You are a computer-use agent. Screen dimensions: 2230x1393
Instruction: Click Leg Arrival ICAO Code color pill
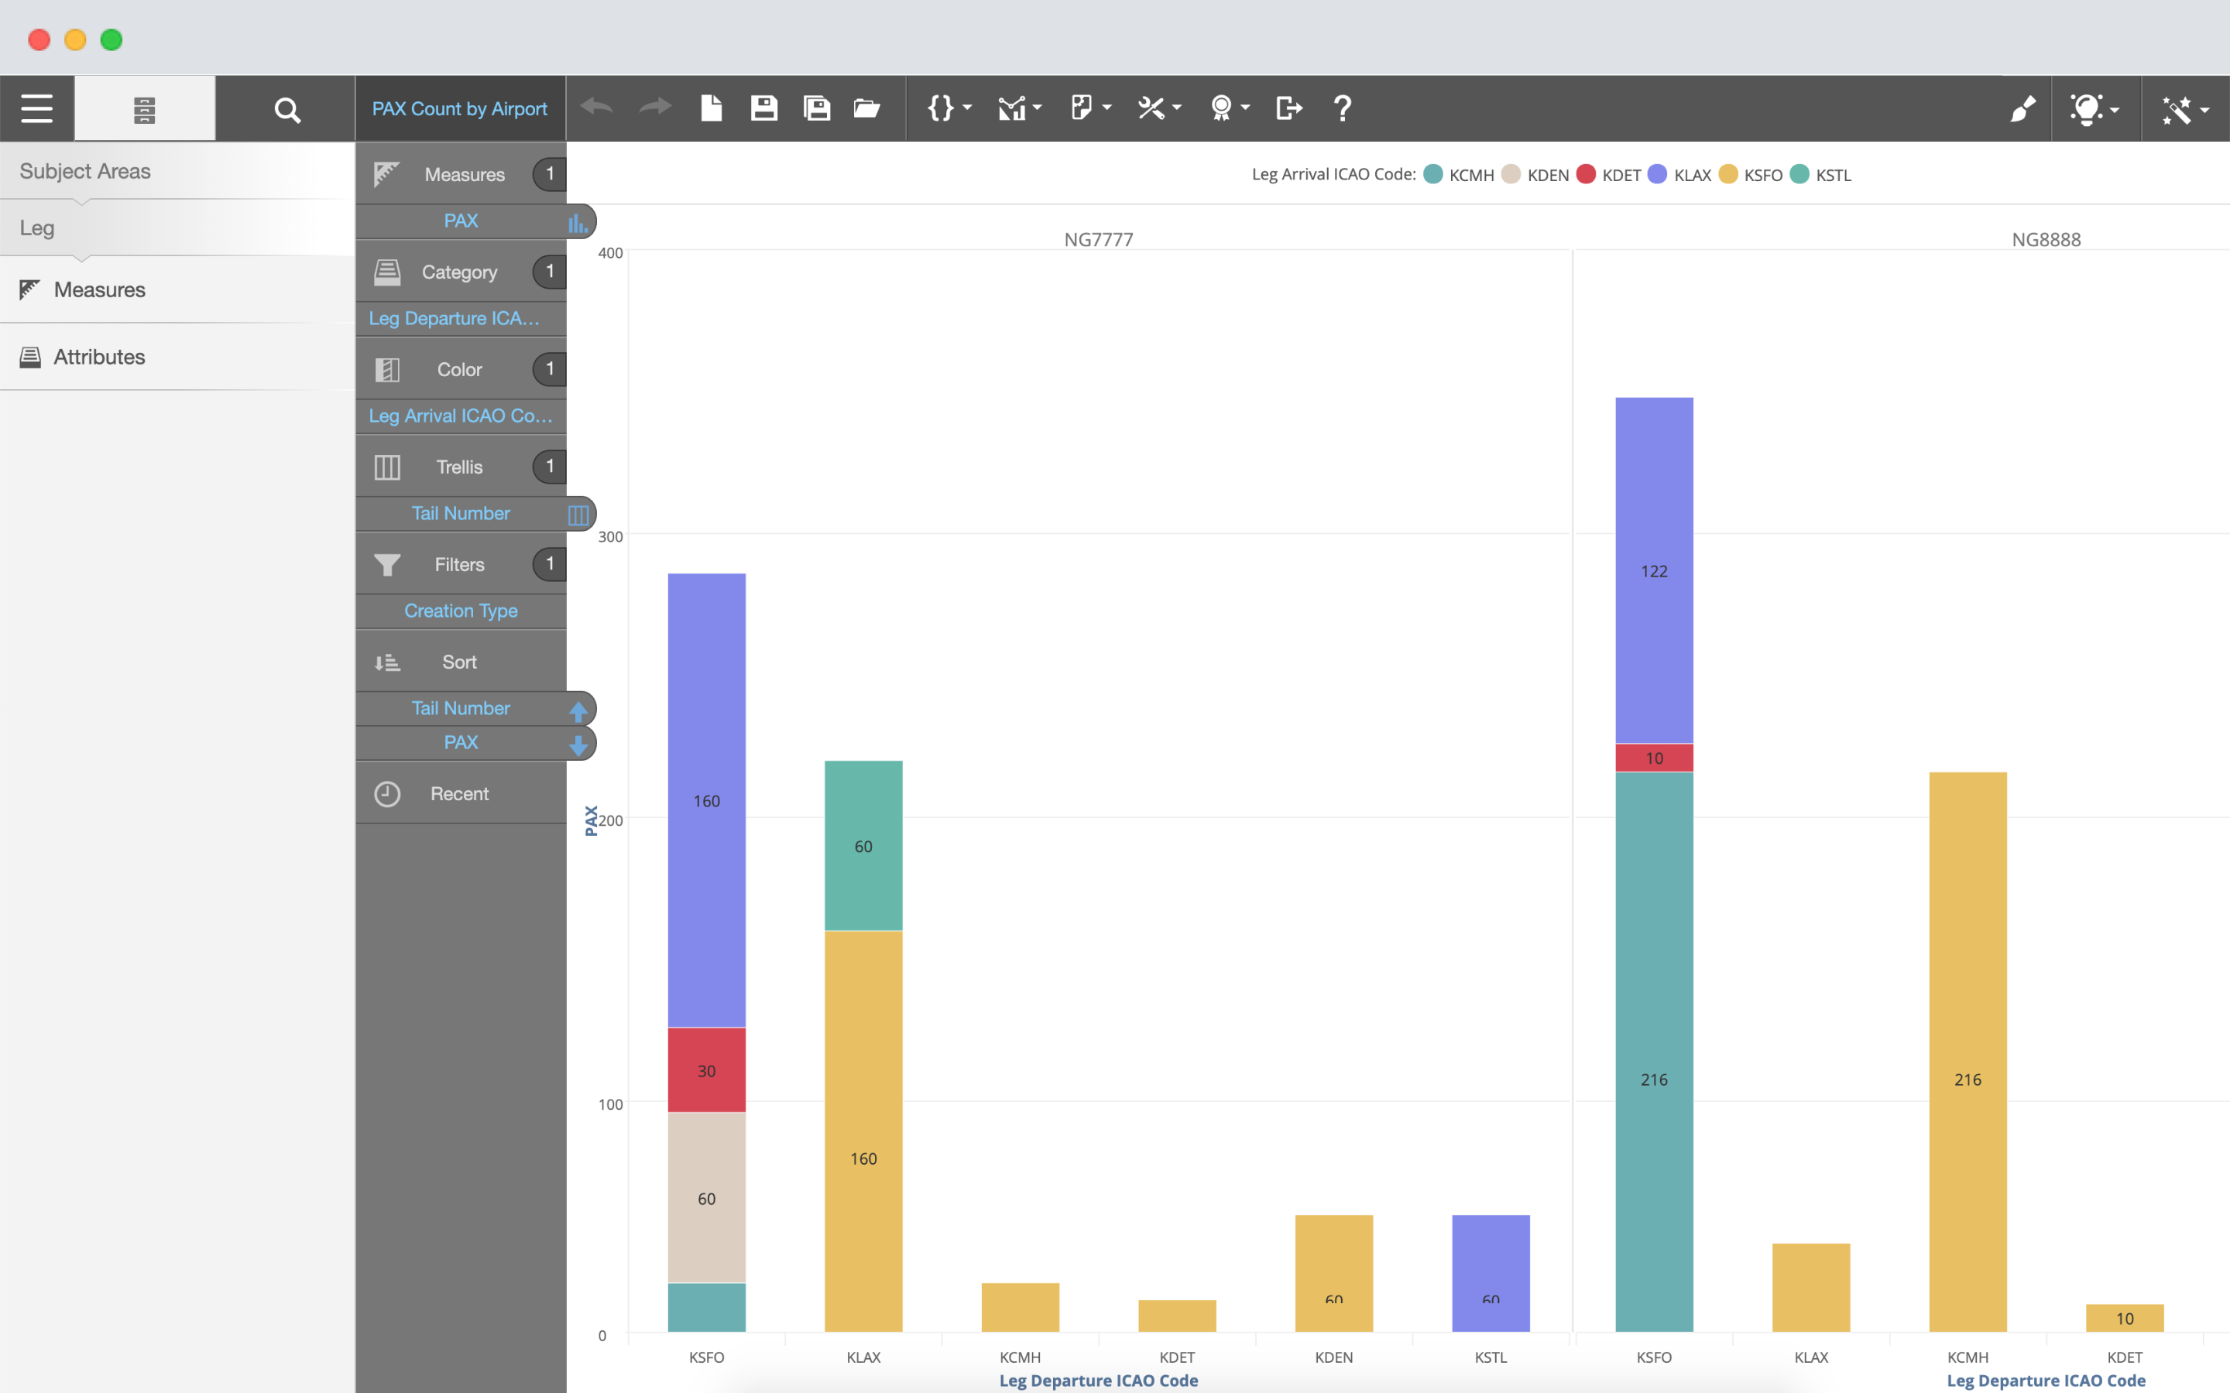[x=461, y=416]
